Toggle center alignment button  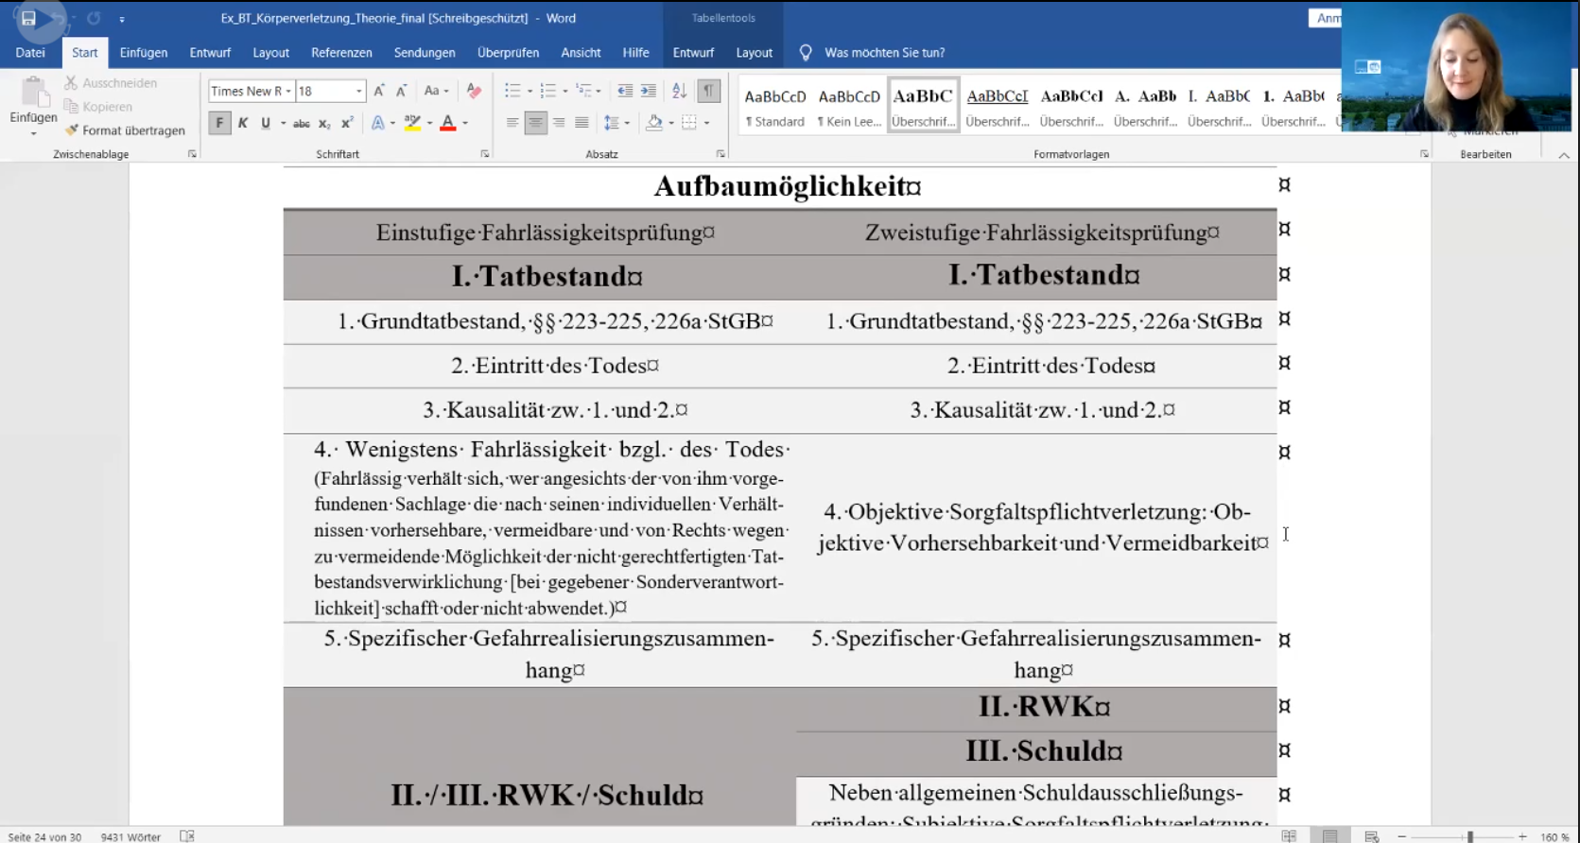(535, 123)
